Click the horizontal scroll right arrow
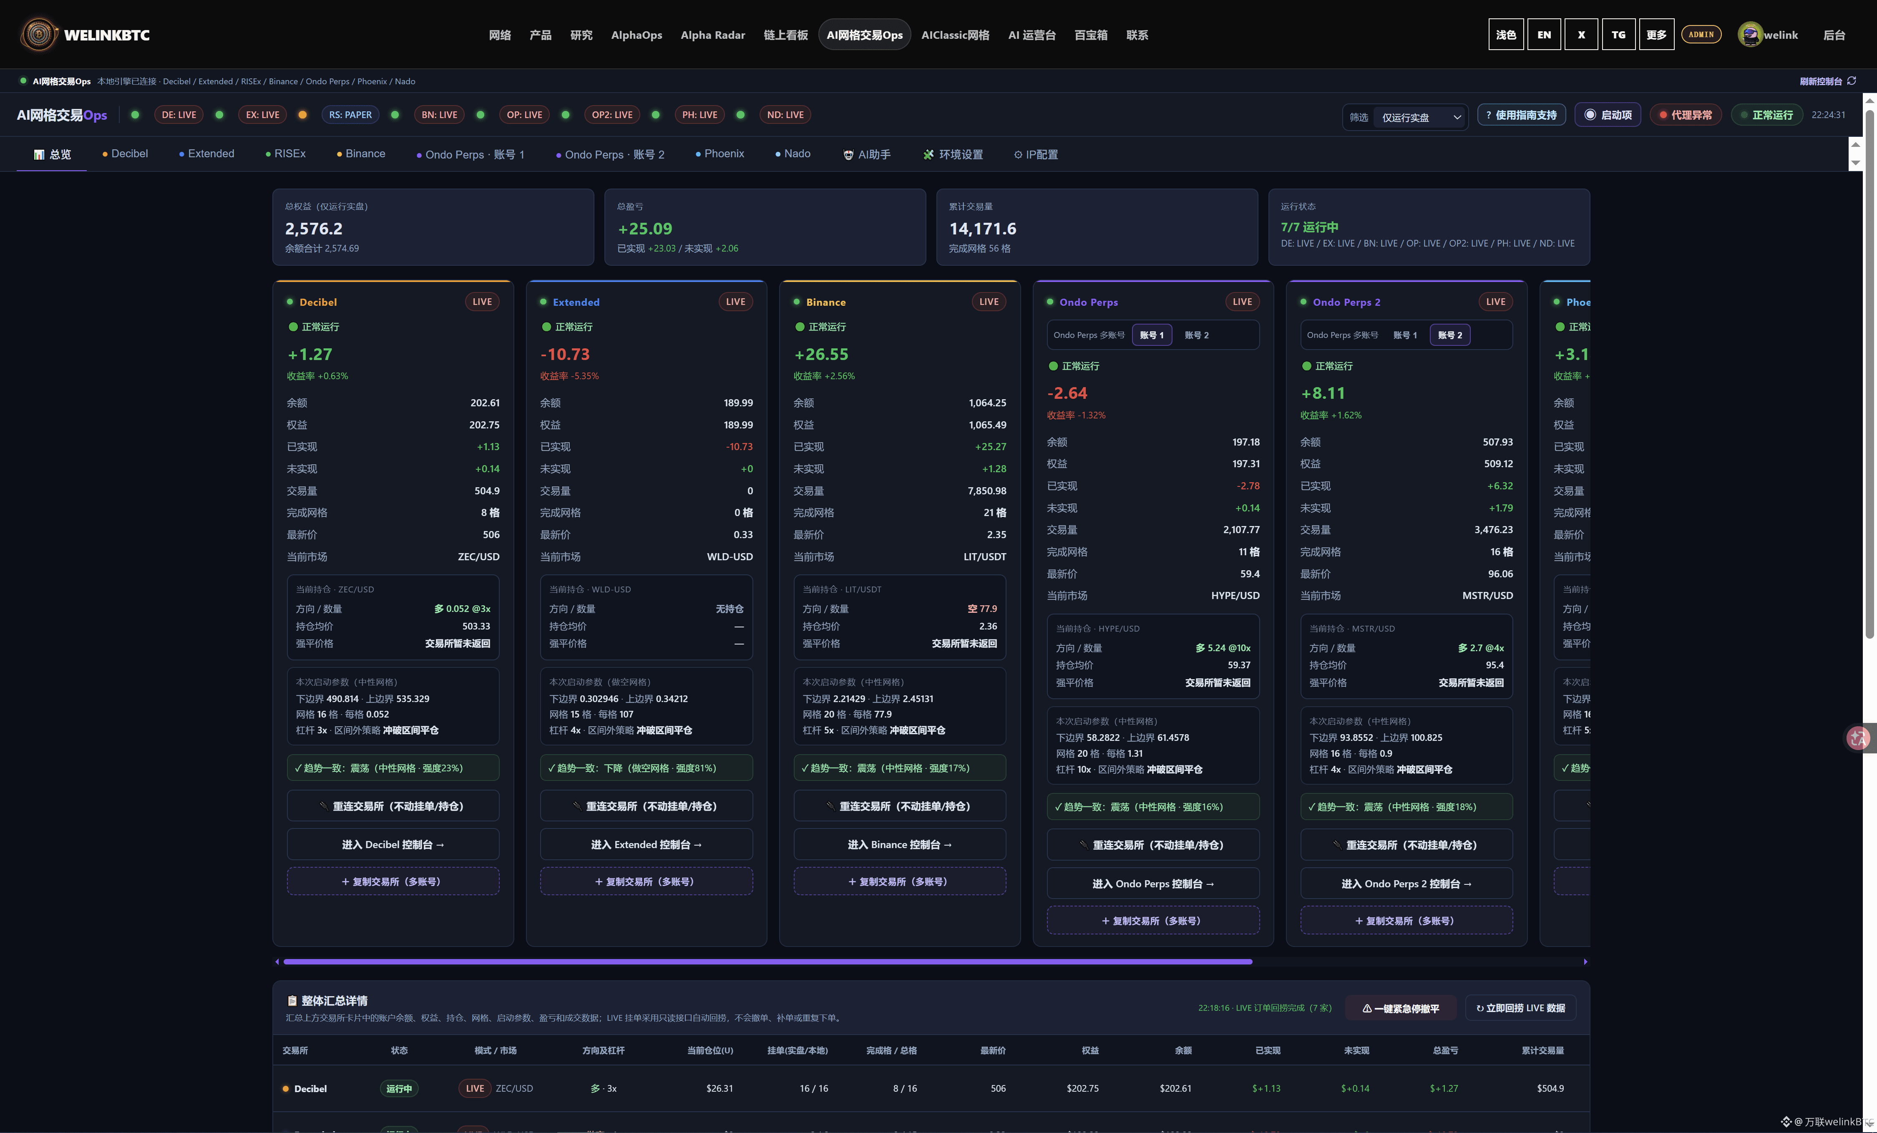1877x1133 pixels. pos(1585,962)
